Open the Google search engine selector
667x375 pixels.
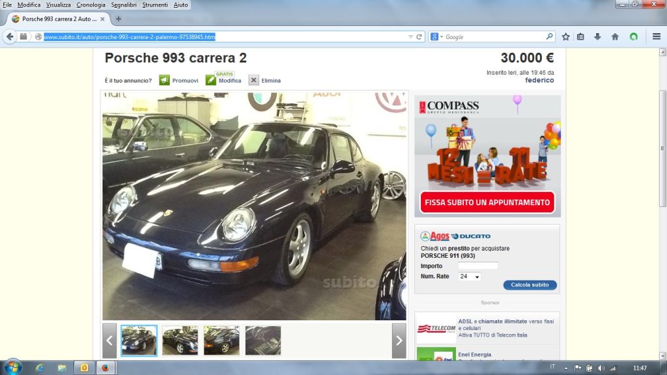pyautogui.click(x=436, y=37)
